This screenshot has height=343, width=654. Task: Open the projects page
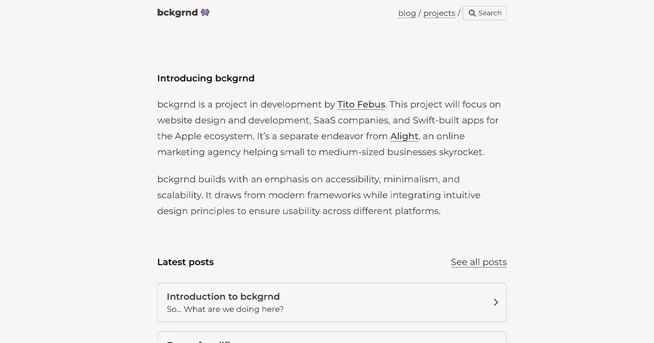click(439, 13)
